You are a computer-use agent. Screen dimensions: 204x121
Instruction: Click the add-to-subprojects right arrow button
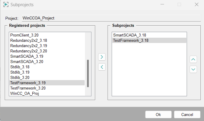pos(101,57)
